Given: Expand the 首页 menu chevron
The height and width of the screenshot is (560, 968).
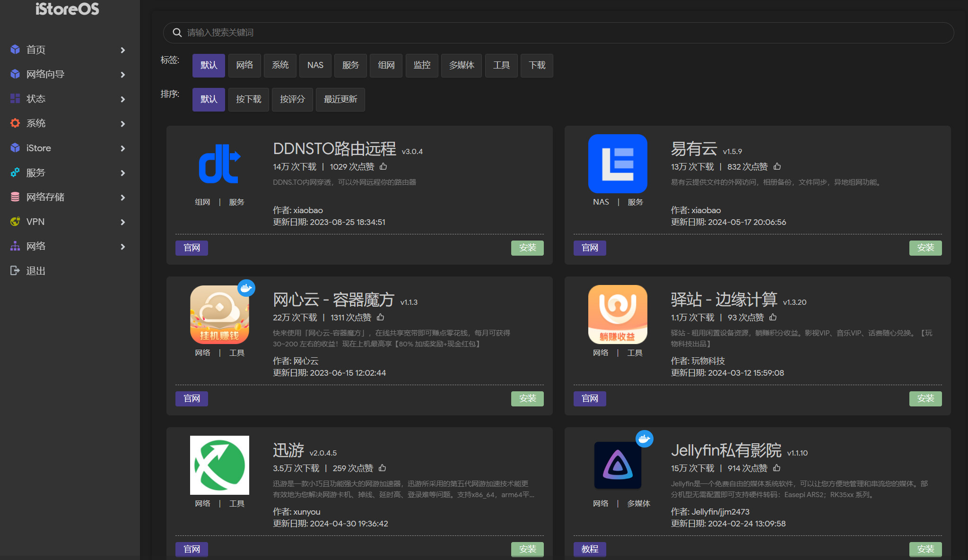Looking at the screenshot, I should click(123, 50).
